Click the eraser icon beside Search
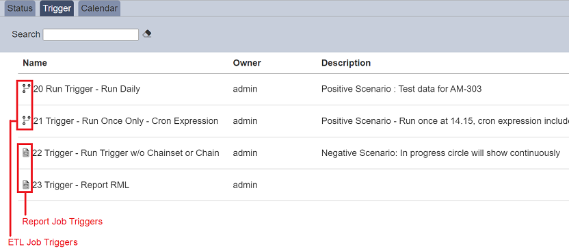The image size is (569, 249). pos(147,34)
